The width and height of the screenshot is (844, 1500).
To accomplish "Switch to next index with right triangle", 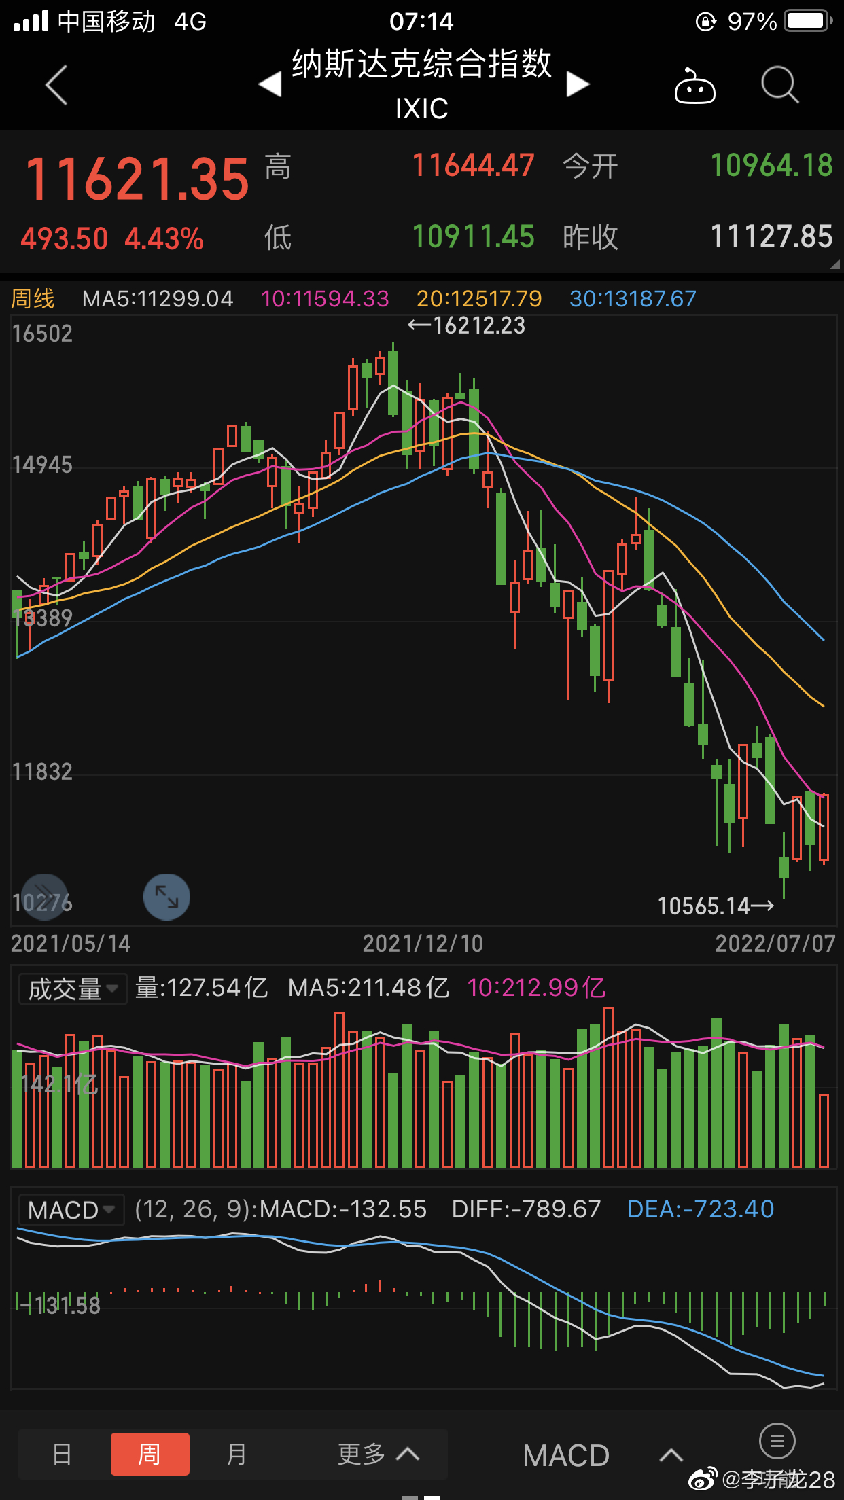I will click(x=578, y=84).
